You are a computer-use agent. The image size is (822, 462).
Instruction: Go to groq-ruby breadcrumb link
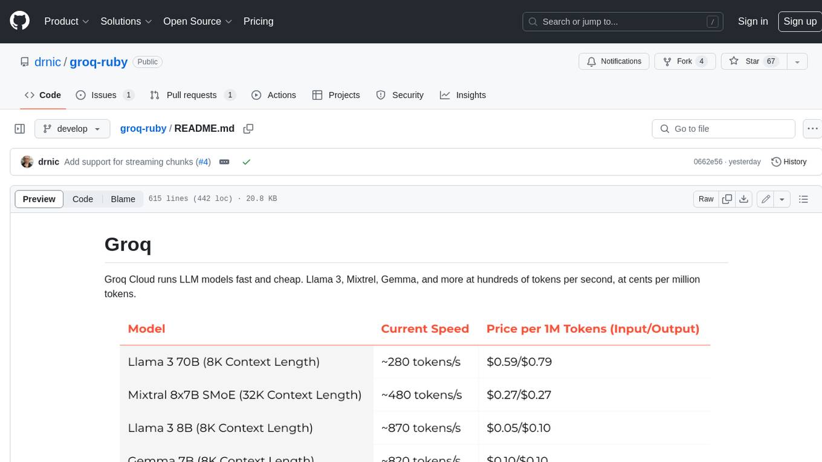coord(143,129)
